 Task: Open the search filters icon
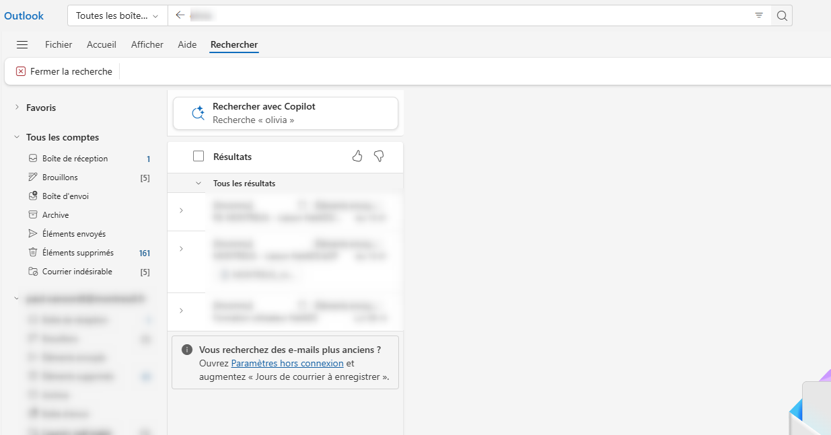tap(759, 15)
